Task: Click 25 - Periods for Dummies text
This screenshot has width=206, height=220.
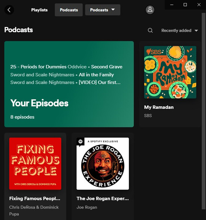Action: point(38,67)
